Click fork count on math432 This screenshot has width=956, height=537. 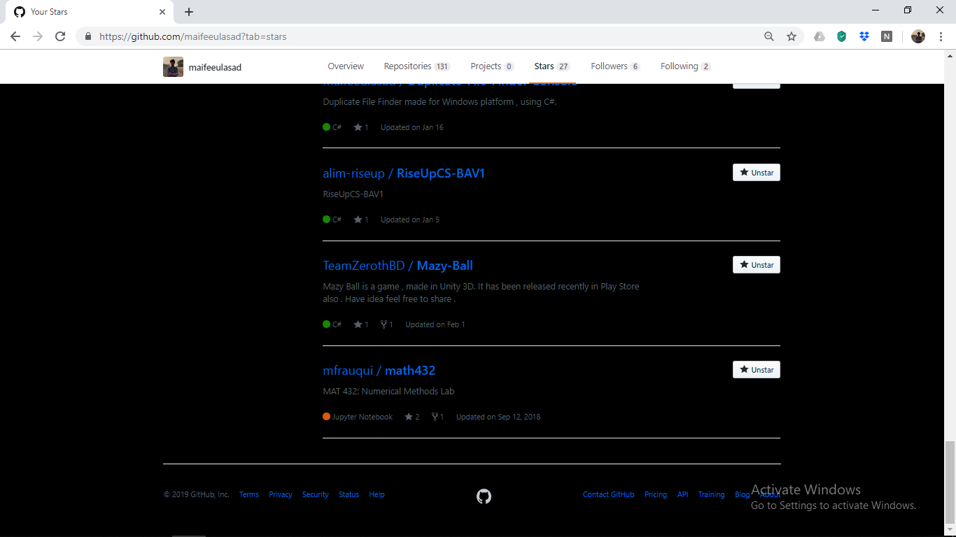[437, 417]
